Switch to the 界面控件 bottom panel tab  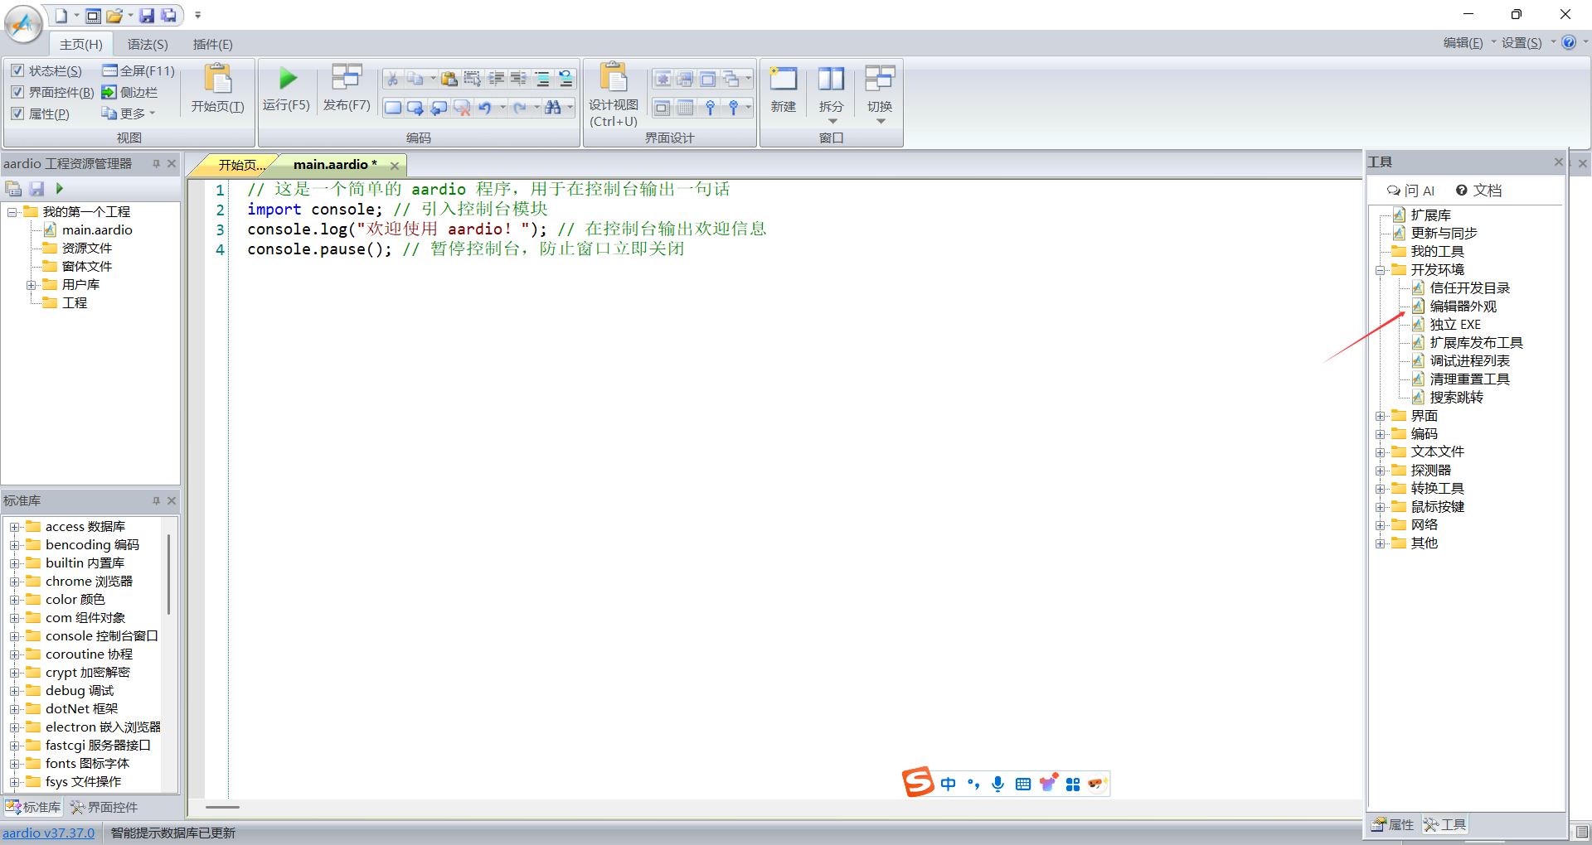[104, 807]
